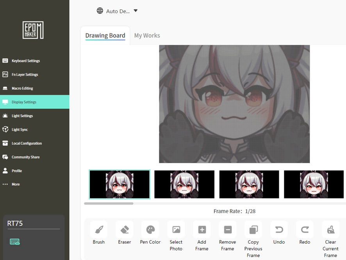Click the Remove Frame icon
This screenshot has height=260, width=346.
[x=228, y=230]
